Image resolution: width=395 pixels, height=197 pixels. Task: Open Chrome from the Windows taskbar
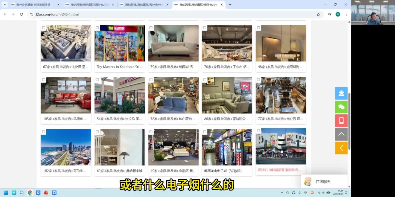pos(30,193)
